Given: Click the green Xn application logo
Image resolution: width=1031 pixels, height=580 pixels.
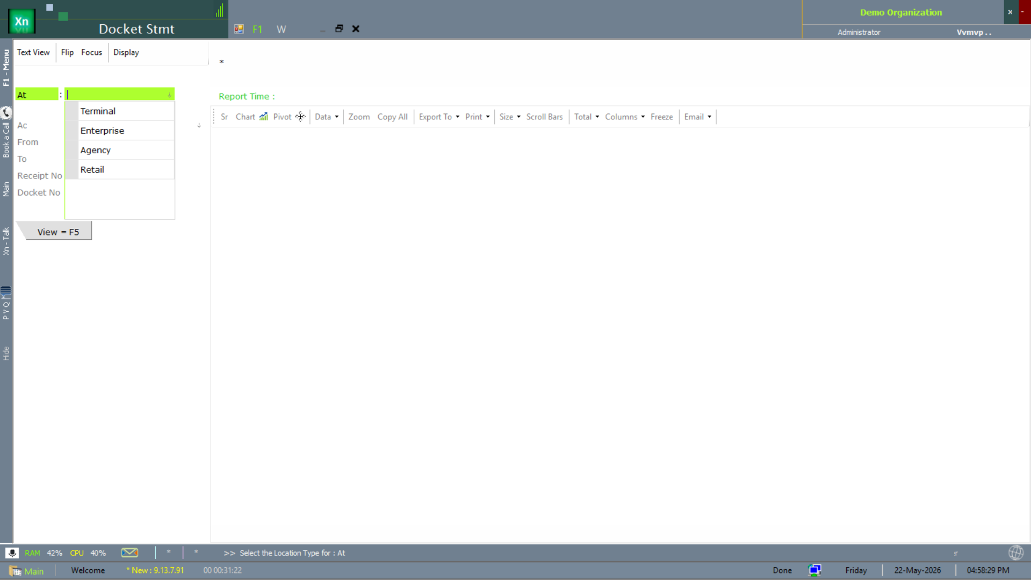Looking at the screenshot, I should [x=21, y=22].
